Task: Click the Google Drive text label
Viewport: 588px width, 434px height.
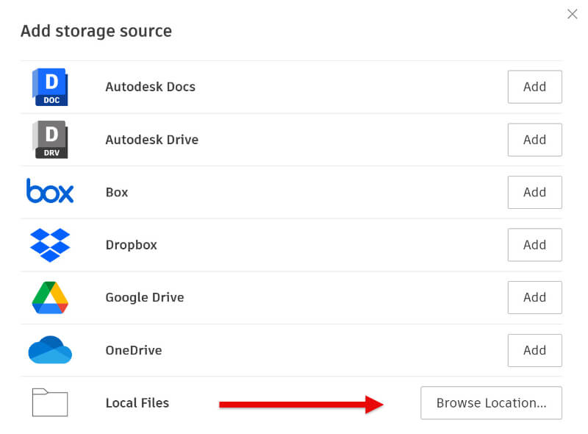Action: (144, 298)
